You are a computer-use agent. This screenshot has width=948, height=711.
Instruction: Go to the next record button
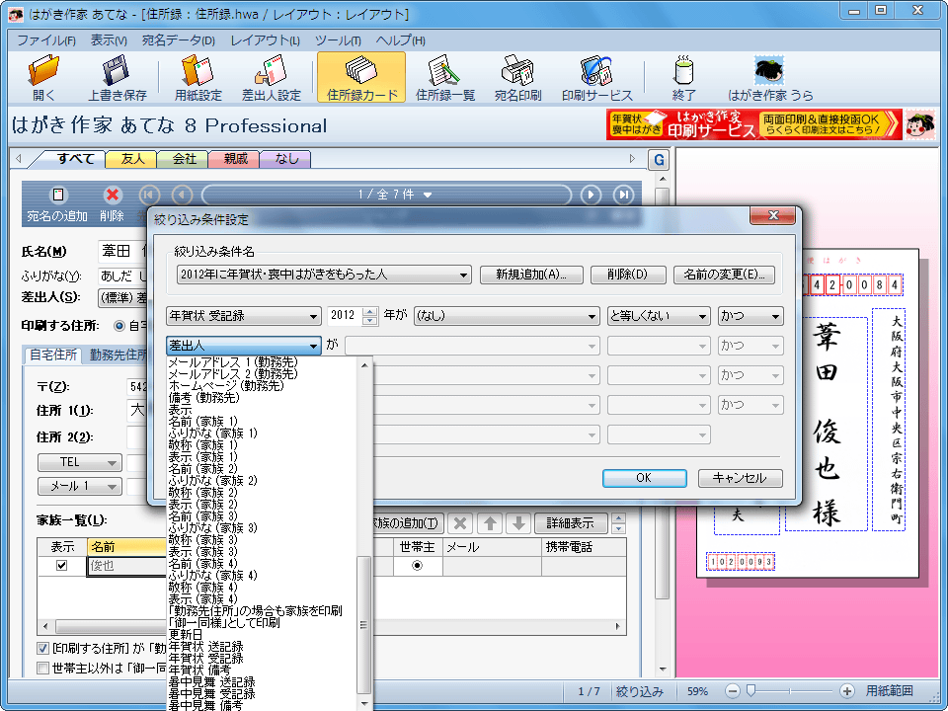591,195
